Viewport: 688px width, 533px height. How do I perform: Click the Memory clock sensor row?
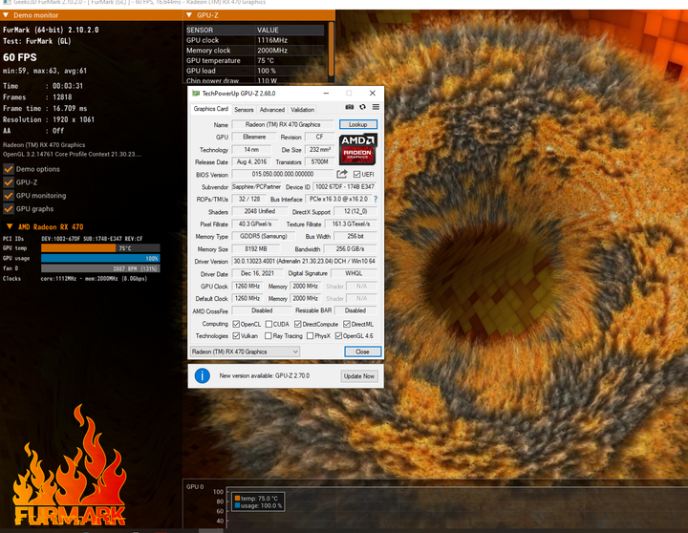click(255, 51)
